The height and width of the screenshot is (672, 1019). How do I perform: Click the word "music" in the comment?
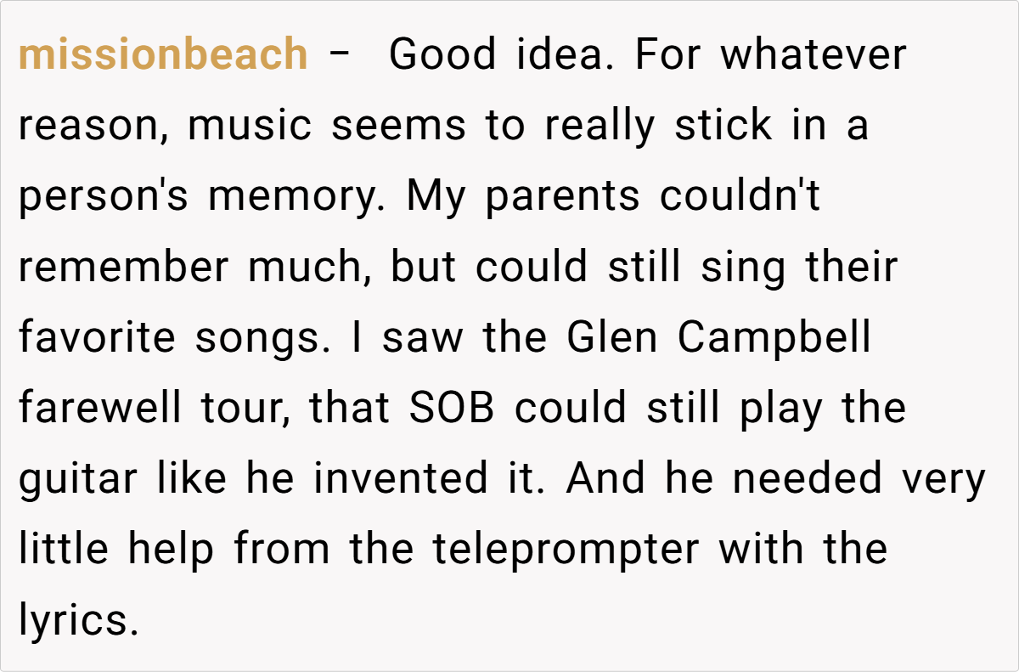tap(252, 127)
